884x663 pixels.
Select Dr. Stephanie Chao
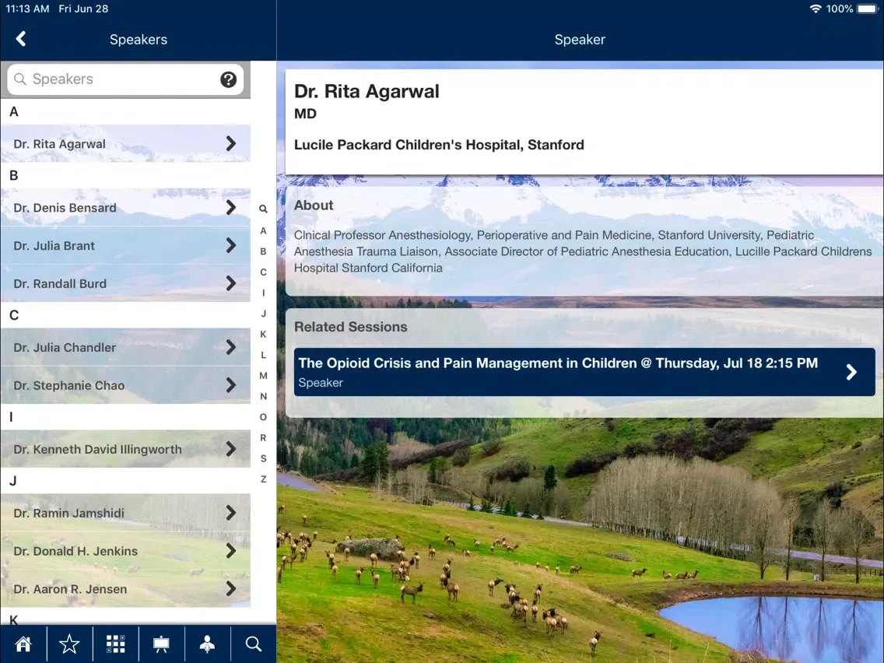click(126, 385)
